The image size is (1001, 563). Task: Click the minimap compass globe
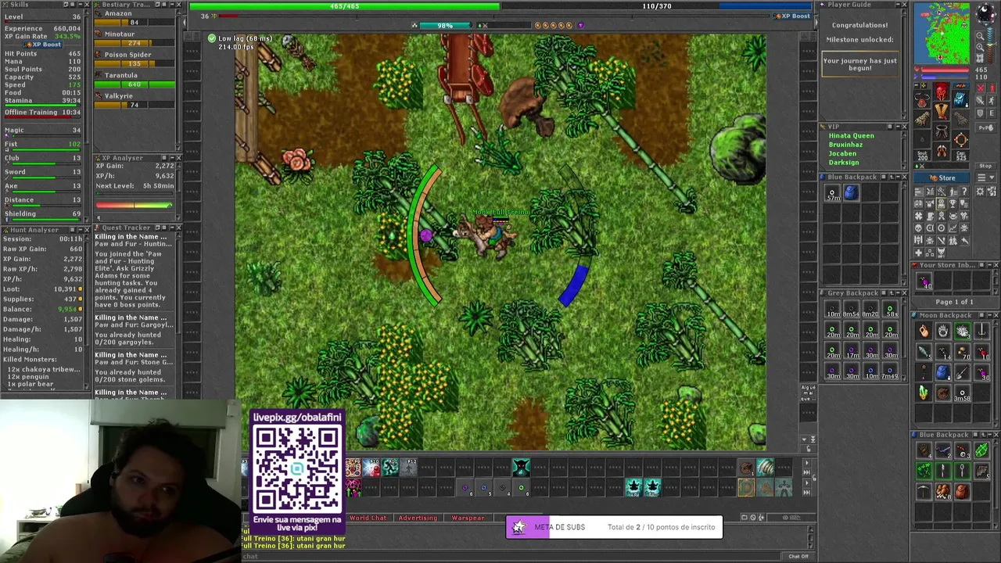tap(986, 13)
